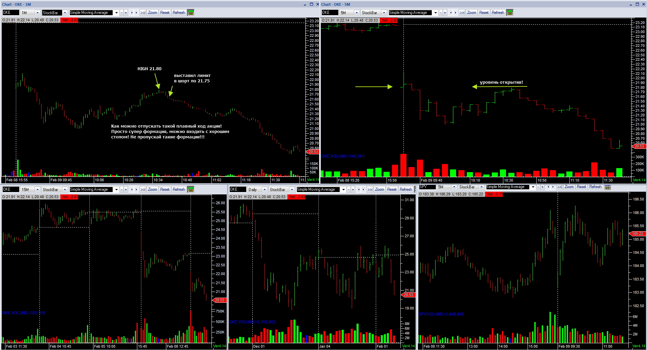The image size is (647, 350).
Task: Select the 'Chart - OKE - 1M' window title bar
Action: point(160,4)
